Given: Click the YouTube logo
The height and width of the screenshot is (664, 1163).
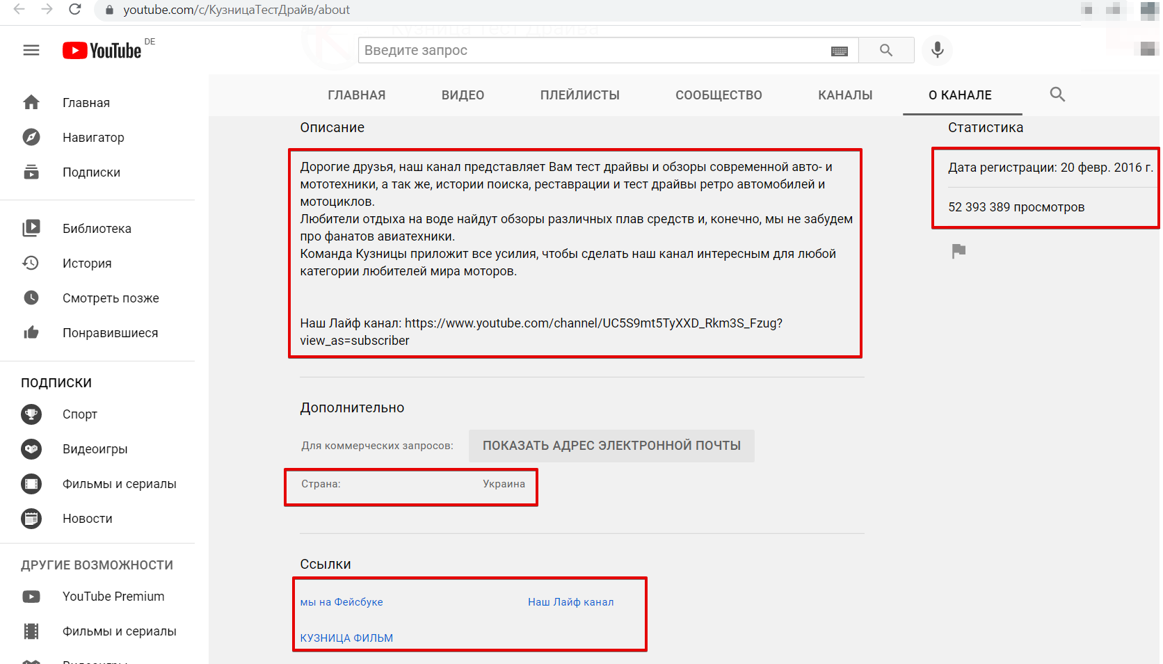Looking at the screenshot, I should (x=102, y=51).
